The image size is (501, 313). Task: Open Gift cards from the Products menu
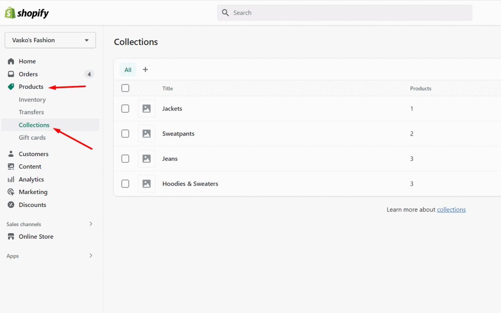(x=32, y=137)
